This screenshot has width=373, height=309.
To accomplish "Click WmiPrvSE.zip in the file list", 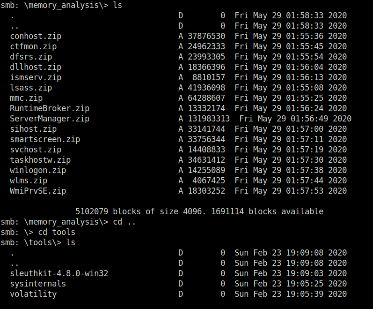I will tap(38, 191).
